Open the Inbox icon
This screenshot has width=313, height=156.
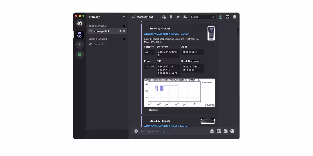[x=228, y=17]
